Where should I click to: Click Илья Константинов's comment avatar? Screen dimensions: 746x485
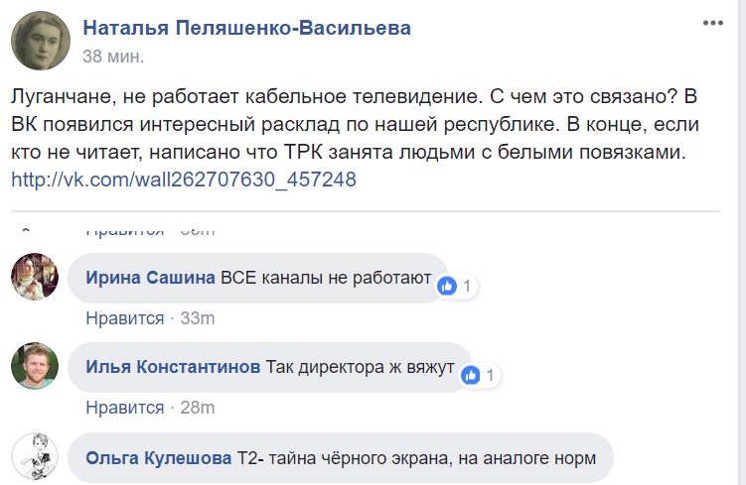[35, 366]
